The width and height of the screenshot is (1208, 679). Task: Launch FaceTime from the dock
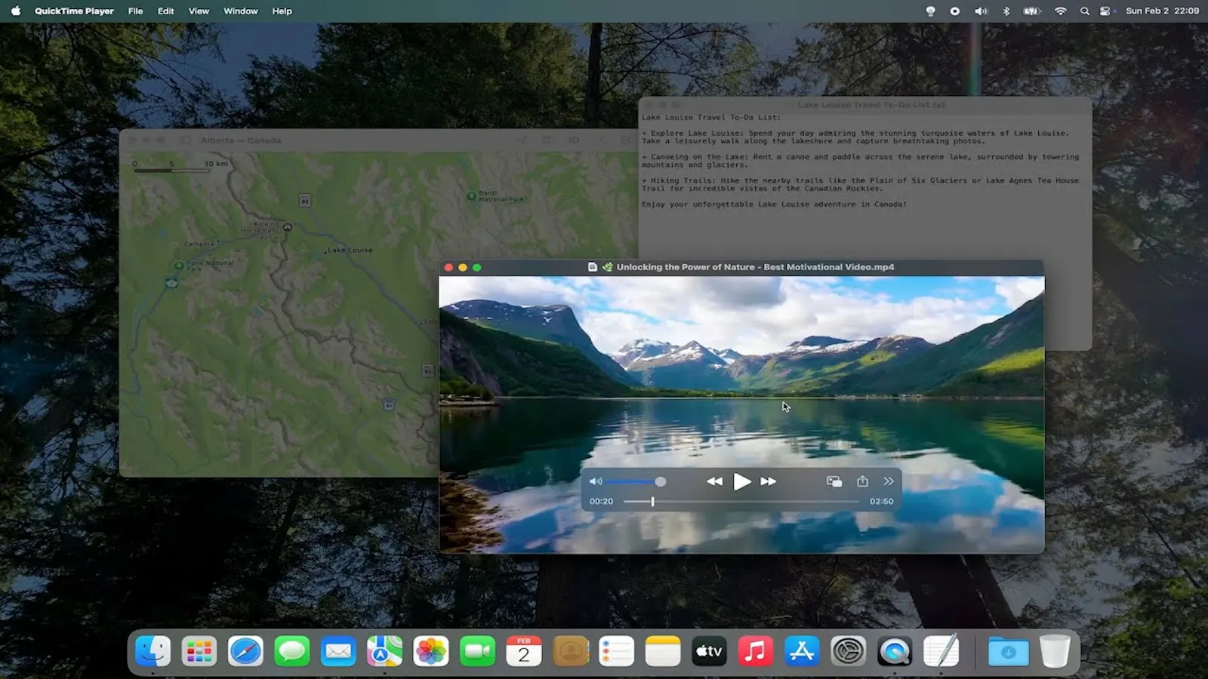pyautogui.click(x=477, y=651)
